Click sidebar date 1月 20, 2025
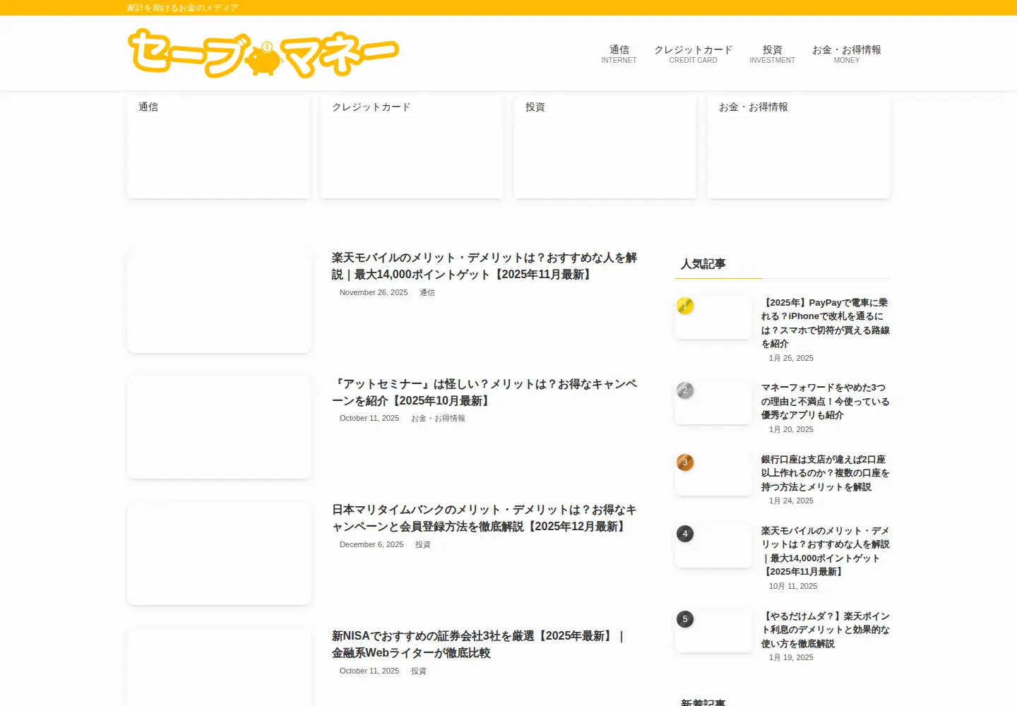 pyautogui.click(x=791, y=430)
